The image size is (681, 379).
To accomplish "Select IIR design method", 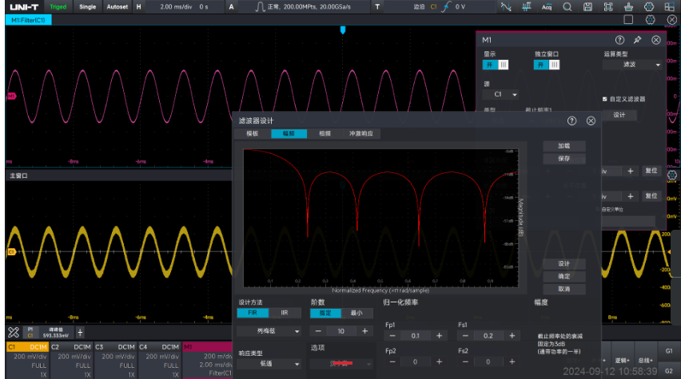I will pyautogui.click(x=285, y=313).
